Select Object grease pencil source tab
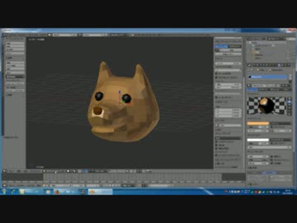Screen dimensions: 297x223 pos(235,46)
